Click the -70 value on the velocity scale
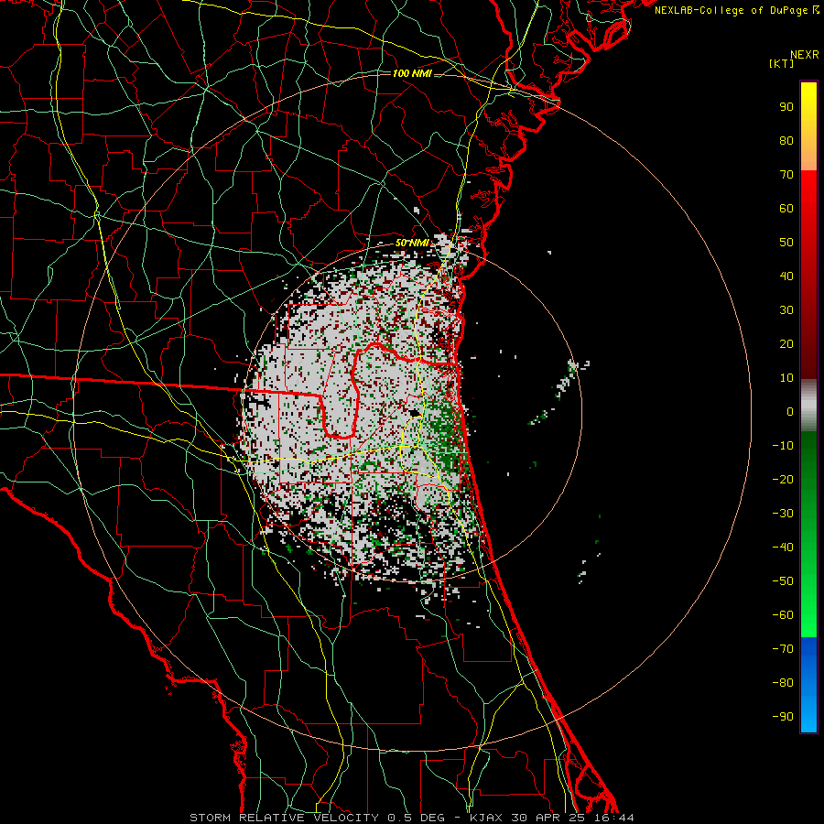The width and height of the screenshot is (824, 824). click(x=783, y=649)
